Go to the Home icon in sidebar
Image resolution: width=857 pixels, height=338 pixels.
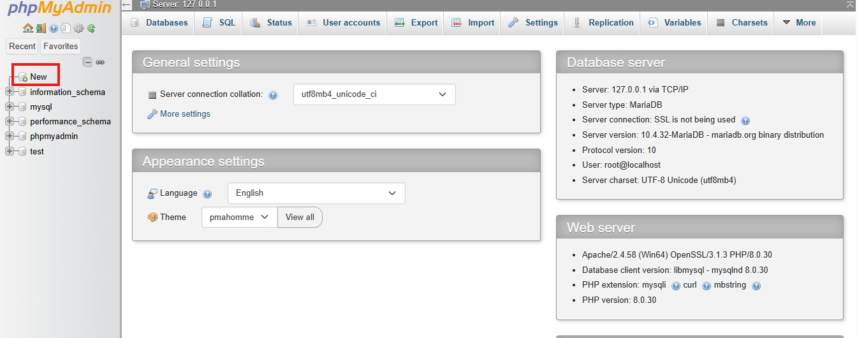[x=27, y=29]
